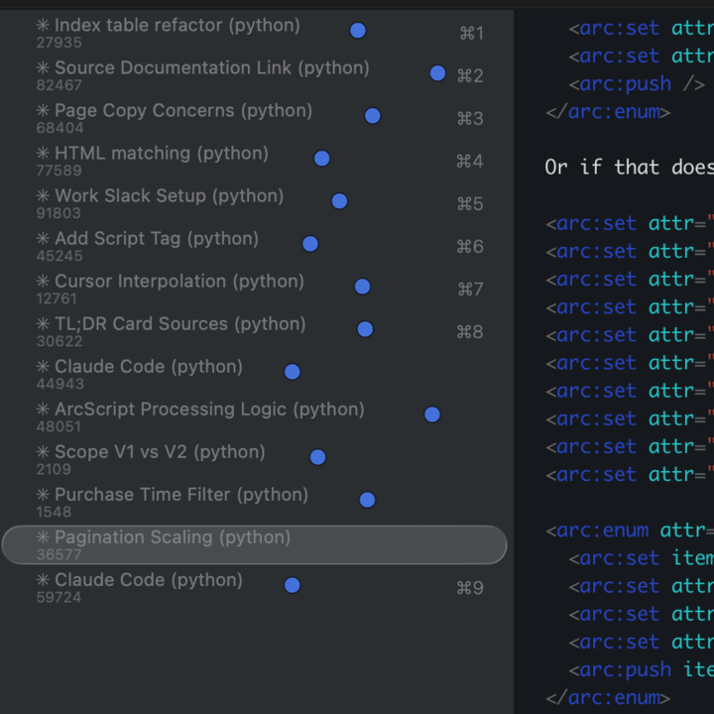Click blue dot beside HTML matching
Screen dimensions: 714x714
(322, 159)
